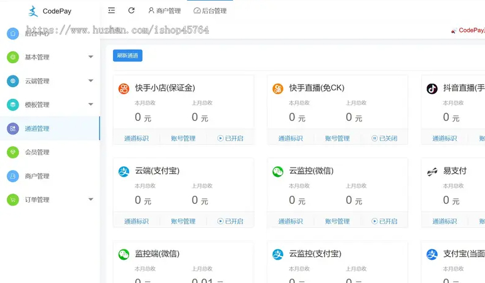
Task: Click the CodePay logo icon
Action: click(33, 11)
